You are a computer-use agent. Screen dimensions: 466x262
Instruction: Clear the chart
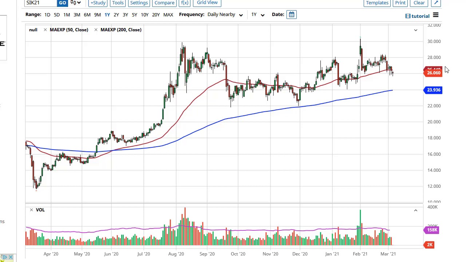419,3
